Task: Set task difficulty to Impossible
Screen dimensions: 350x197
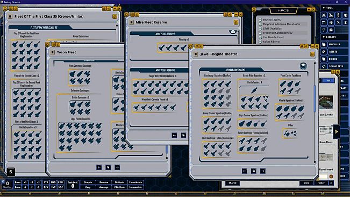Action: pos(135,187)
